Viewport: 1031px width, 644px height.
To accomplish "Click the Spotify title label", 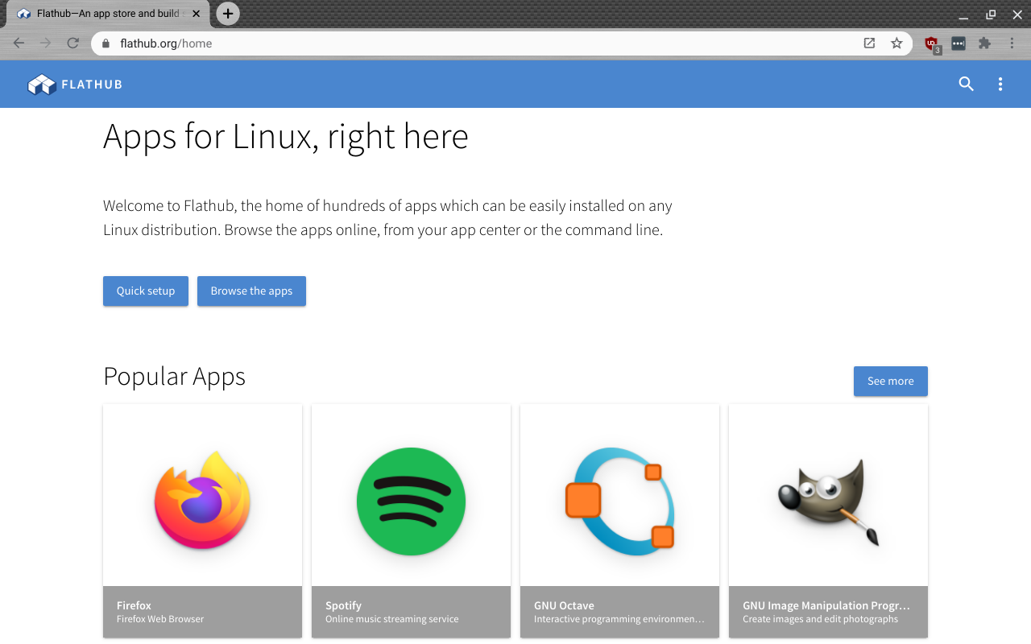I will tap(343, 605).
